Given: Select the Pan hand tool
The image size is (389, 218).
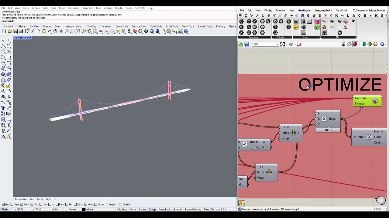Looking at the screenshot, I should 55,31.
